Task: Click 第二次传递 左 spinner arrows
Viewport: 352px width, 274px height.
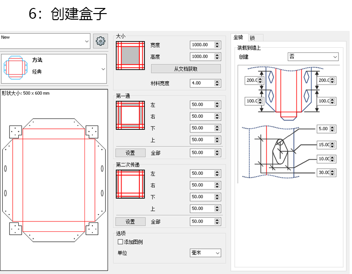Action: (x=217, y=173)
